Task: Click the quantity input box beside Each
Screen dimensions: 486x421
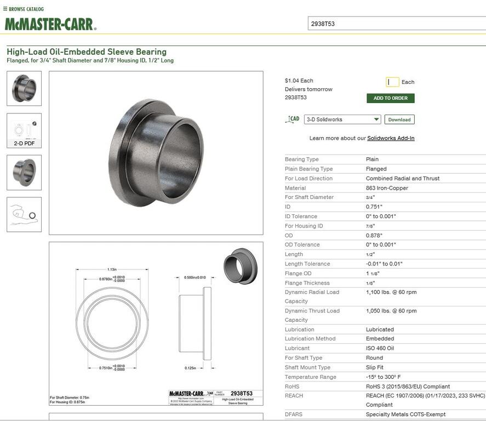Action: 392,82
